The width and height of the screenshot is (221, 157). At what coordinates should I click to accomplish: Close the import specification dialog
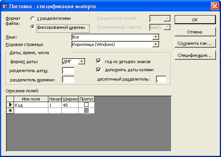[x=215, y=6]
